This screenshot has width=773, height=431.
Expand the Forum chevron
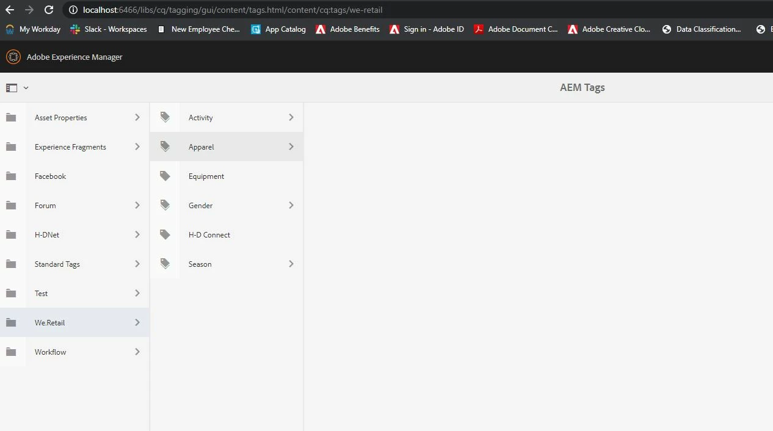point(137,205)
